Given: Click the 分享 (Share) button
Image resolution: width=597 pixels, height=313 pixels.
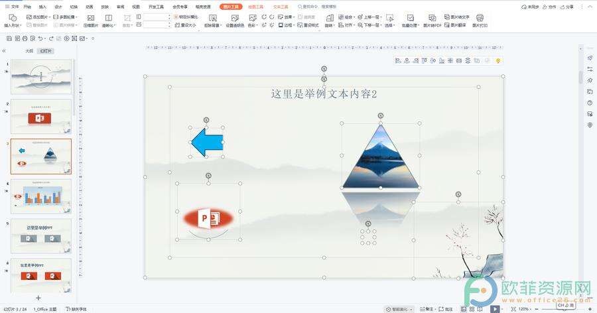Looking at the screenshot, I should coord(567,6).
